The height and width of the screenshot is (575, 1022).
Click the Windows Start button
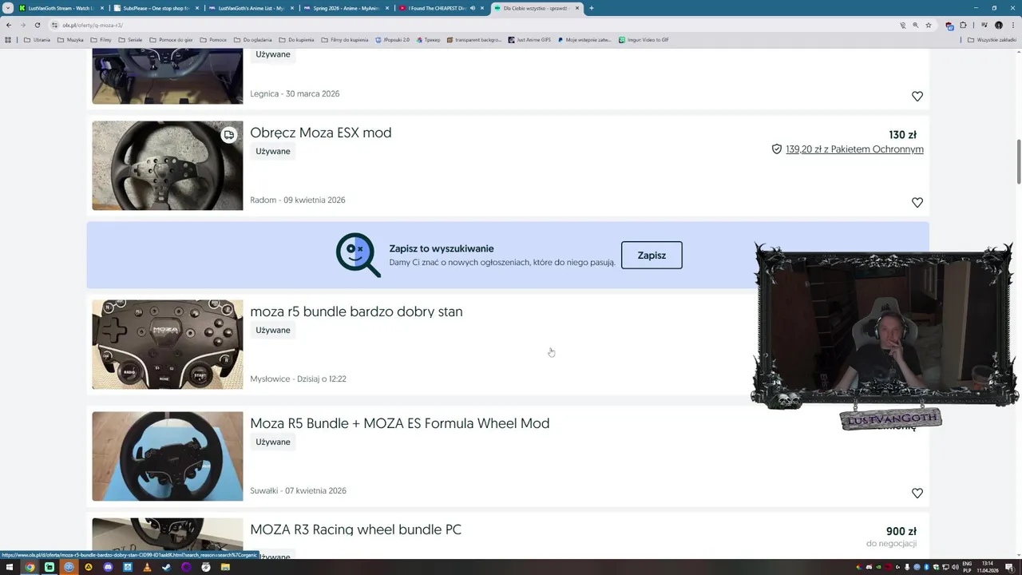click(x=10, y=567)
